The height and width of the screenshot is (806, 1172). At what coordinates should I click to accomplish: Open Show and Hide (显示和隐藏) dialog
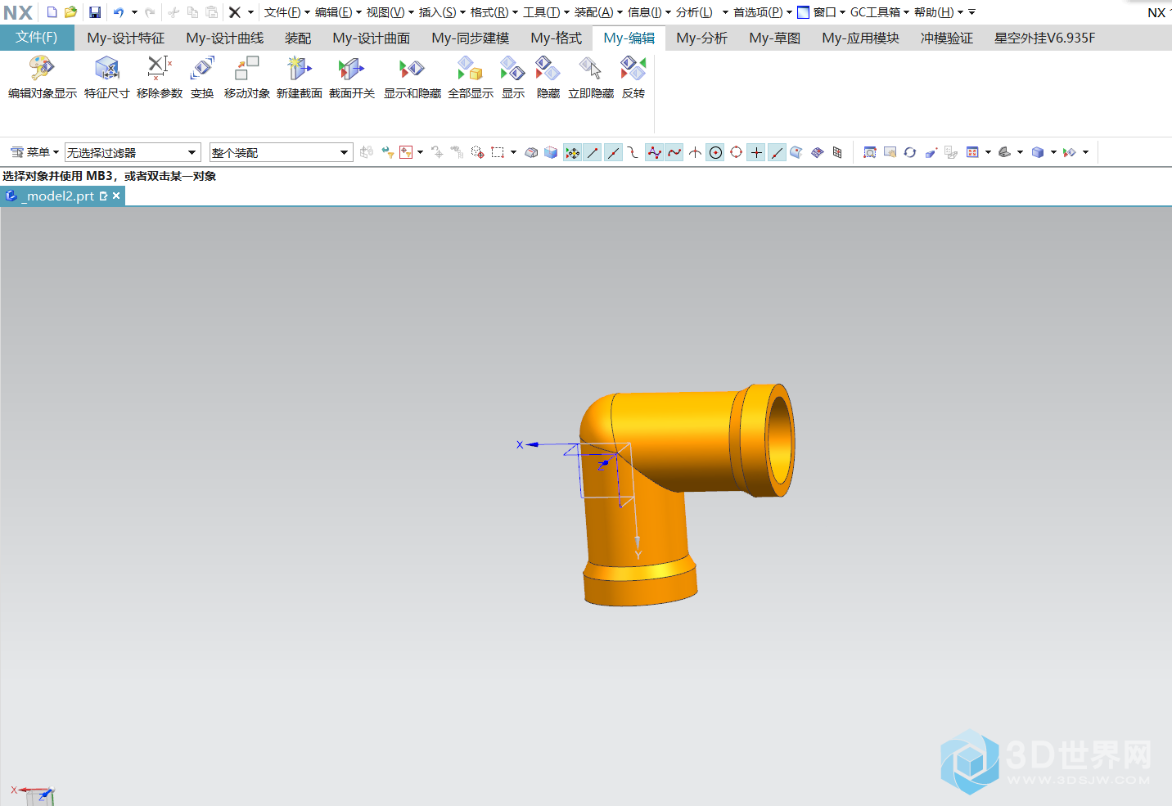click(412, 76)
